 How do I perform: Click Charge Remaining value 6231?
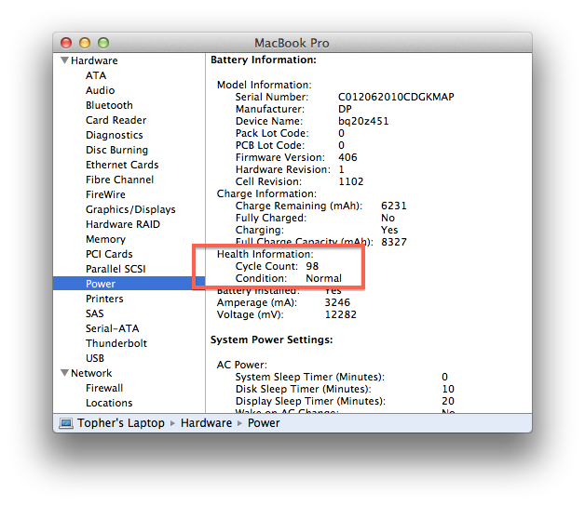394,206
